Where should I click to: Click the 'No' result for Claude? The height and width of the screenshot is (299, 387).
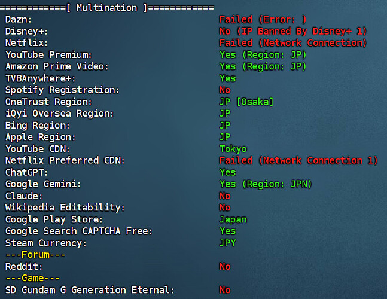click(x=225, y=196)
